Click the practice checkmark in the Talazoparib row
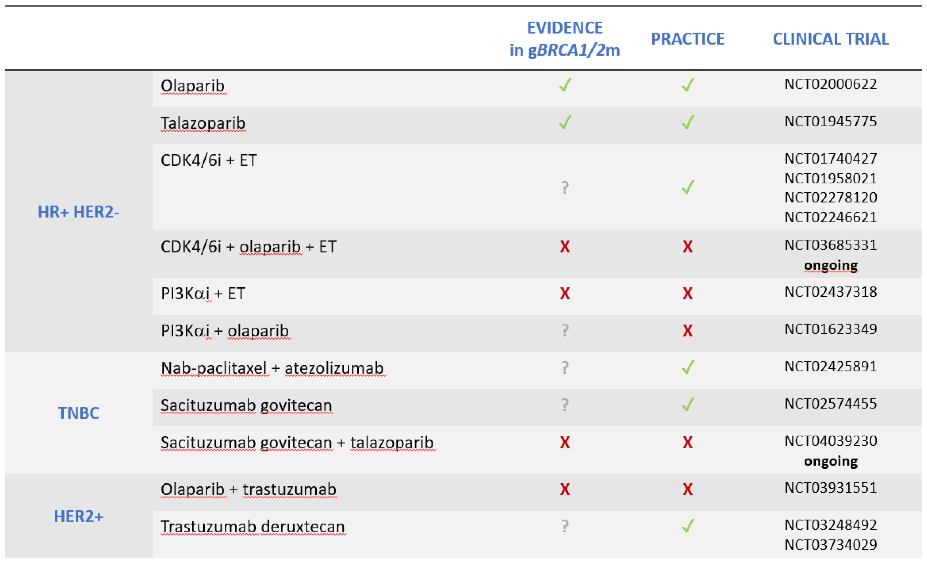Image resolution: width=927 pixels, height=563 pixels. pyautogui.click(x=688, y=122)
